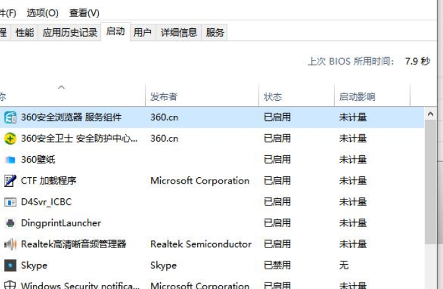Click the scrollbar up arrow
The image size is (443, 289).
[430, 114]
